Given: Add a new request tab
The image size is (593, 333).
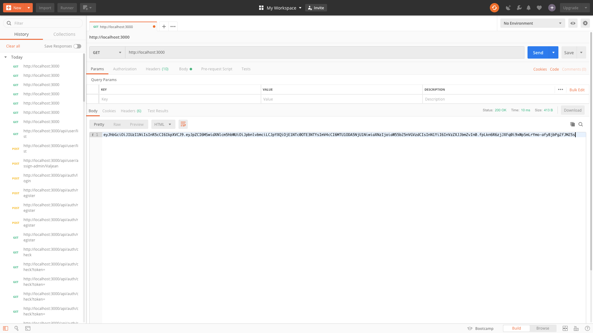Looking at the screenshot, I should (x=164, y=27).
